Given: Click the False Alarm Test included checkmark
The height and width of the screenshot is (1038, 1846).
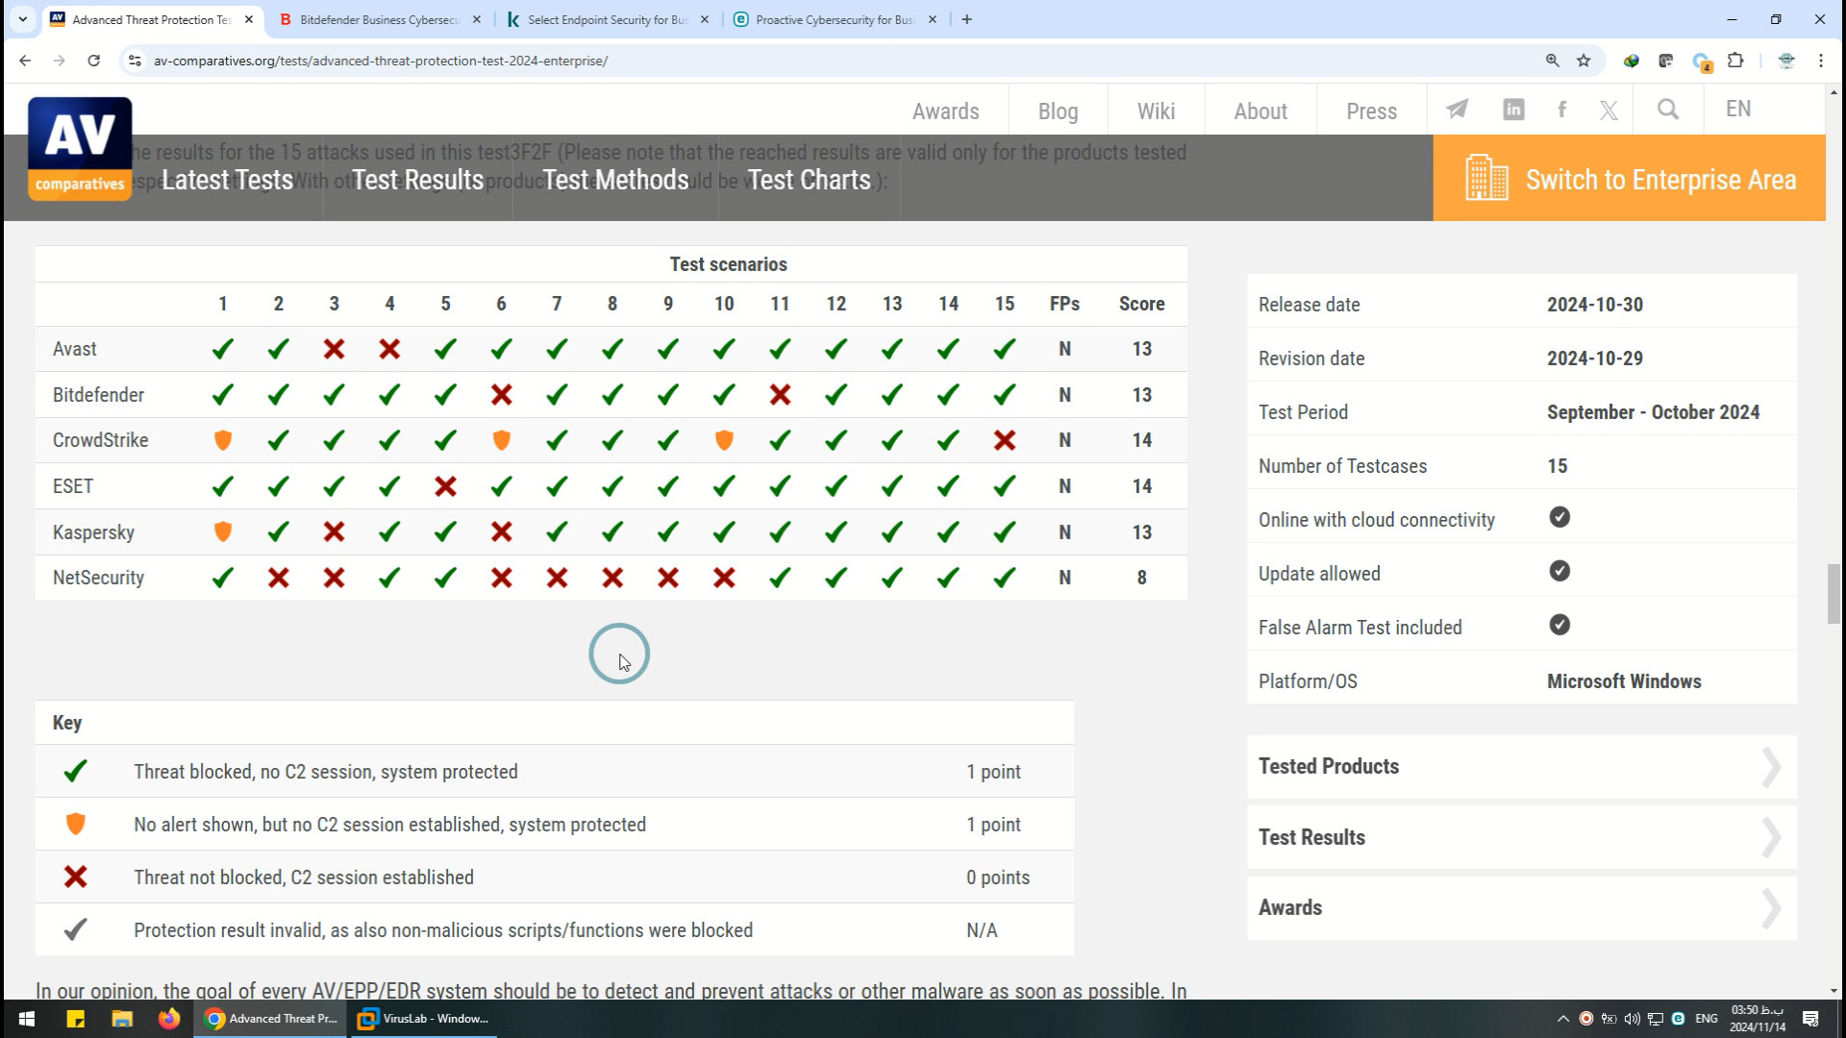Looking at the screenshot, I should [x=1559, y=626].
